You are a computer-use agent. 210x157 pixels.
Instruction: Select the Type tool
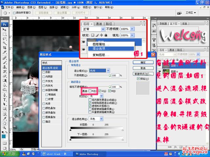(4, 99)
